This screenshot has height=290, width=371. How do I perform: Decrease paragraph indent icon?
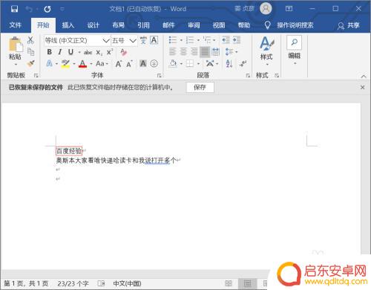click(226, 40)
